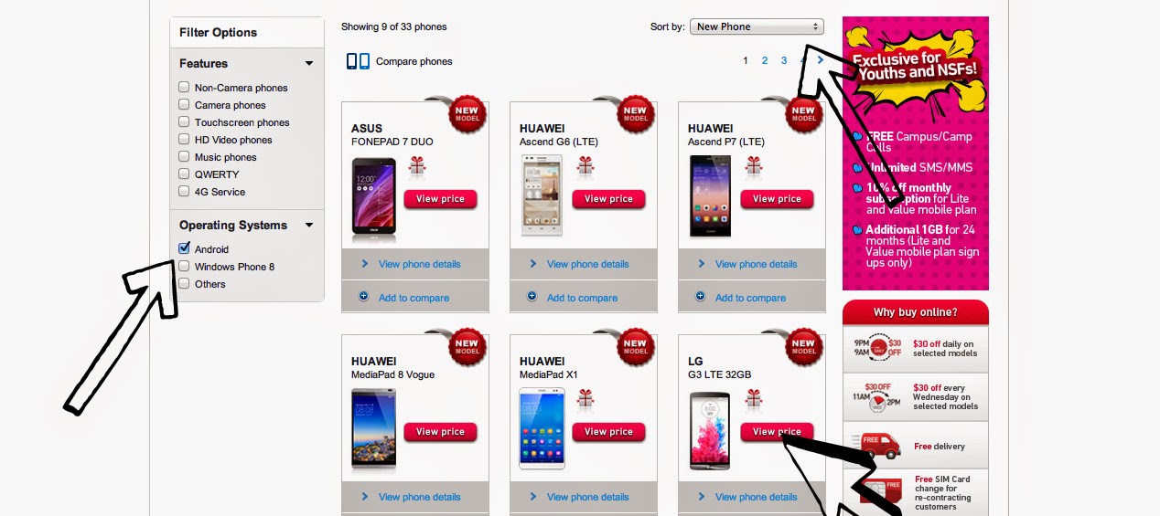This screenshot has width=1160, height=516.
Task: Click the Compare phones icon
Action: (358, 61)
